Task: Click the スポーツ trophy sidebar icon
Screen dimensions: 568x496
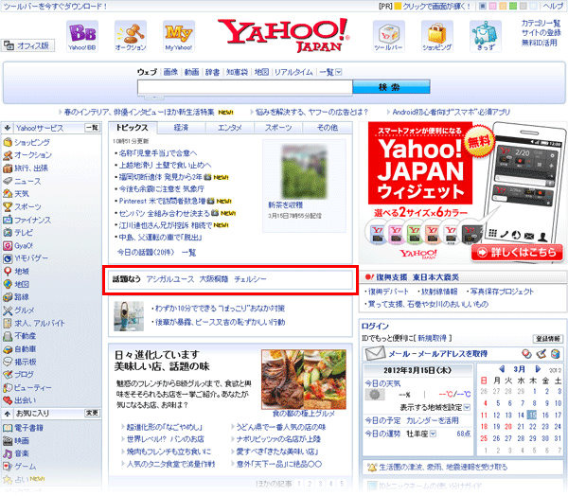Action: pyautogui.click(x=8, y=207)
